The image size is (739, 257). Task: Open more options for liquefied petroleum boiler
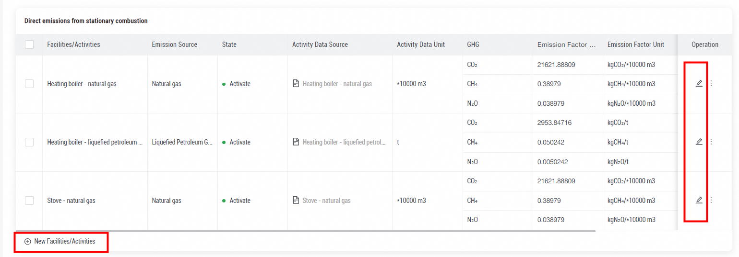pyautogui.click(x=711, y=142)
